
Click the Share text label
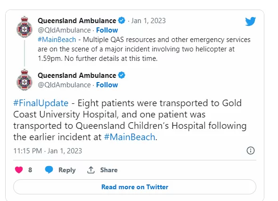pyautogui.click(x=109, y=170)
